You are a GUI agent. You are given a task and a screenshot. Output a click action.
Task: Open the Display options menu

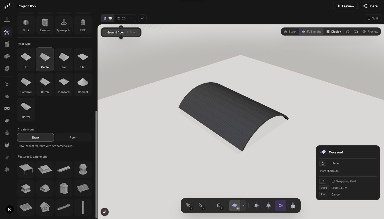pos(334,32)
